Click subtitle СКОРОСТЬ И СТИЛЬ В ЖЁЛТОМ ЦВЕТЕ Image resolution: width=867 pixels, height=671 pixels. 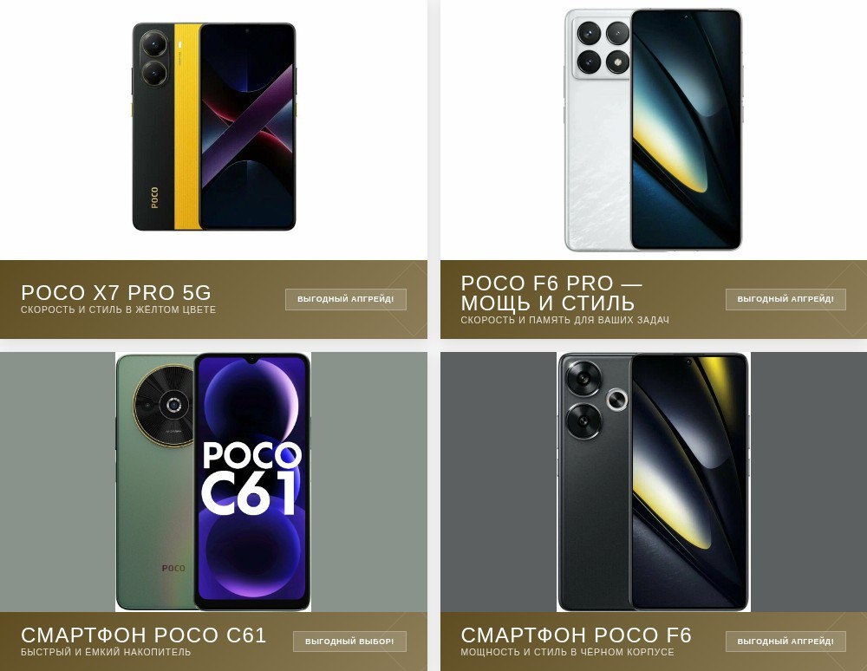[x=118, y=309]
